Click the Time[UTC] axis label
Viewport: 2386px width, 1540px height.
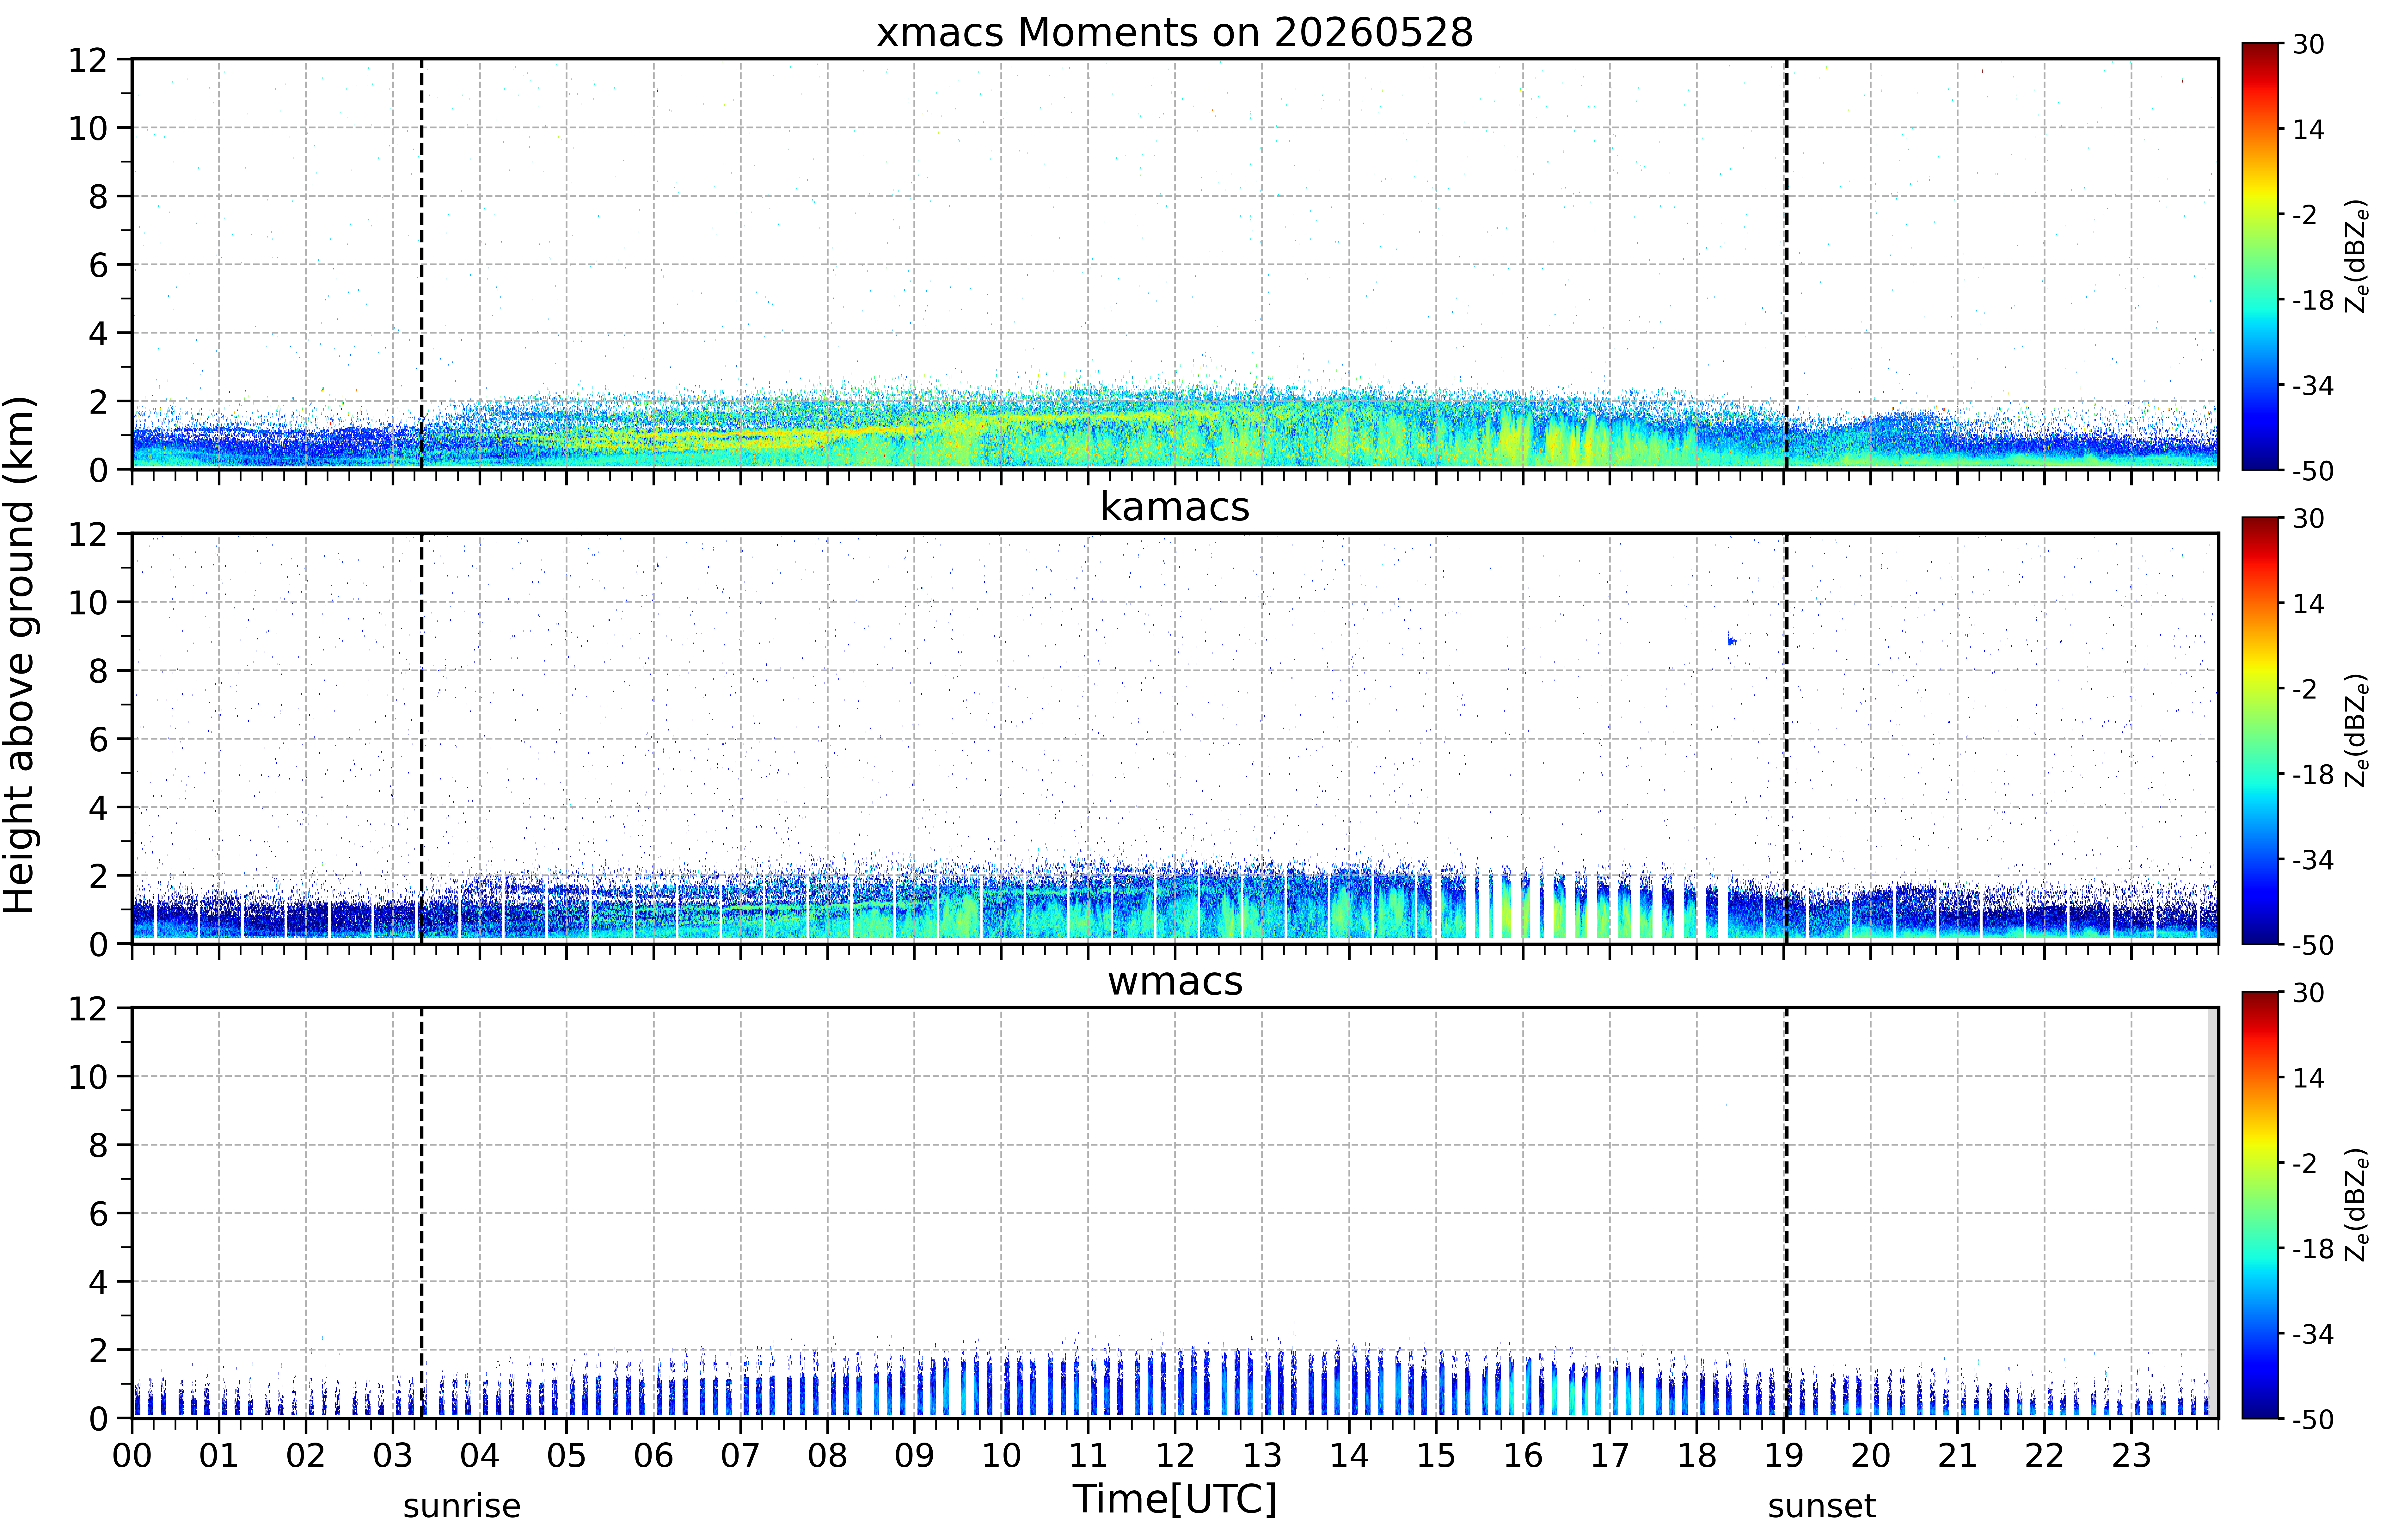point(1175,1499)
